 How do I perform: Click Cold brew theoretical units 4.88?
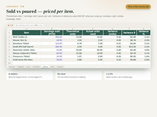pos(73,60)
